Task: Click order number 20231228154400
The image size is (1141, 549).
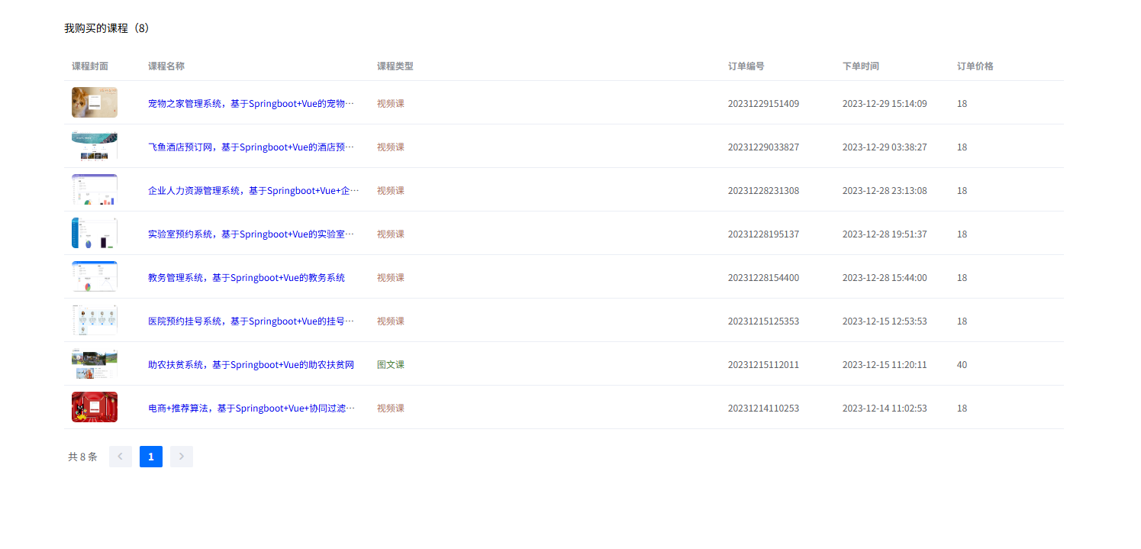Action: tap(763, 277)
